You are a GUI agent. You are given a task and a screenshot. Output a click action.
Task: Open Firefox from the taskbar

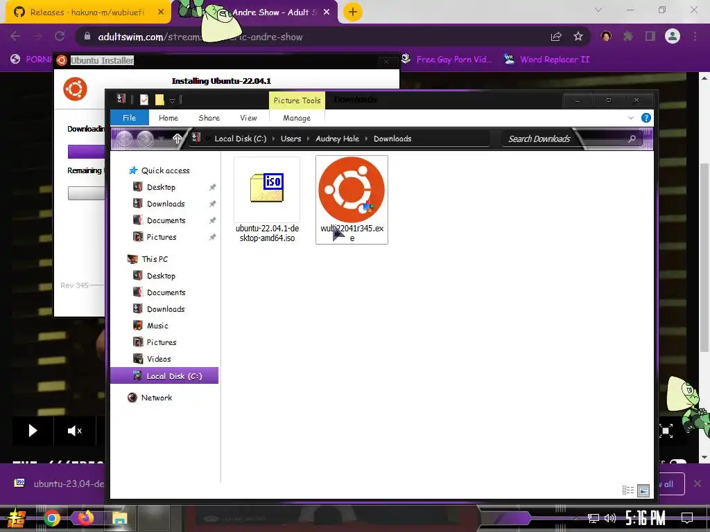click(85, 518)
